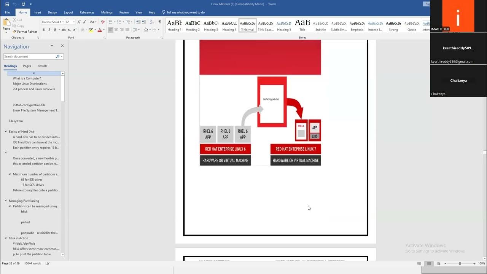This screenshot has height=274, width=487.
Task: Apply superscript formatting
Action: point(74,30)
